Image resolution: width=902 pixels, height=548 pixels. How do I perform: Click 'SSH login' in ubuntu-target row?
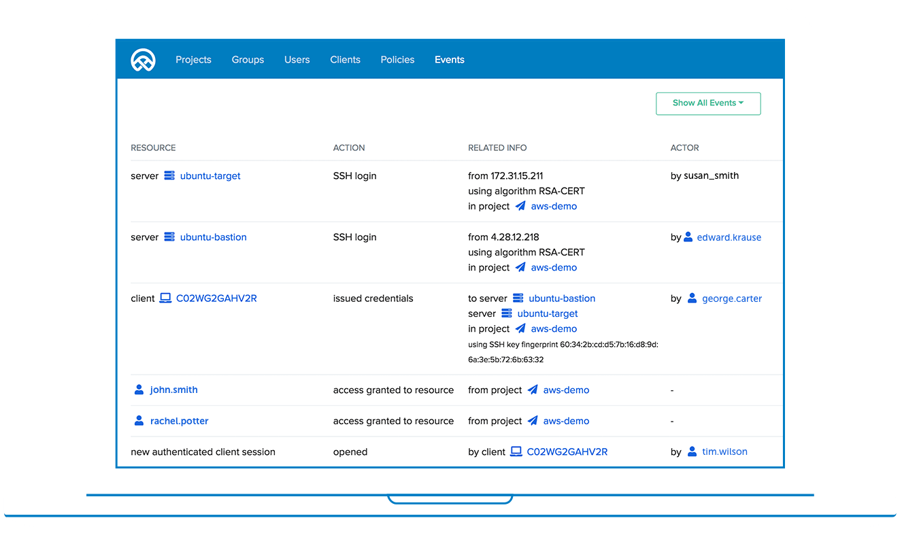pyautogui.click(x=354, y=176)
